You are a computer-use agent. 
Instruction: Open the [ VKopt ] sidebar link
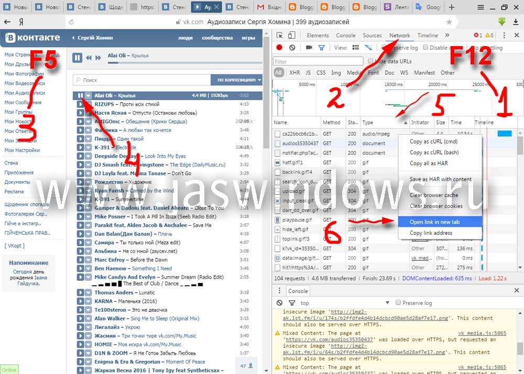tap(14, 246)
